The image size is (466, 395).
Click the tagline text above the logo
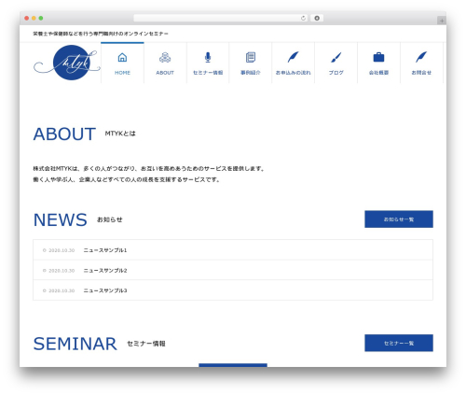(101, 34)
